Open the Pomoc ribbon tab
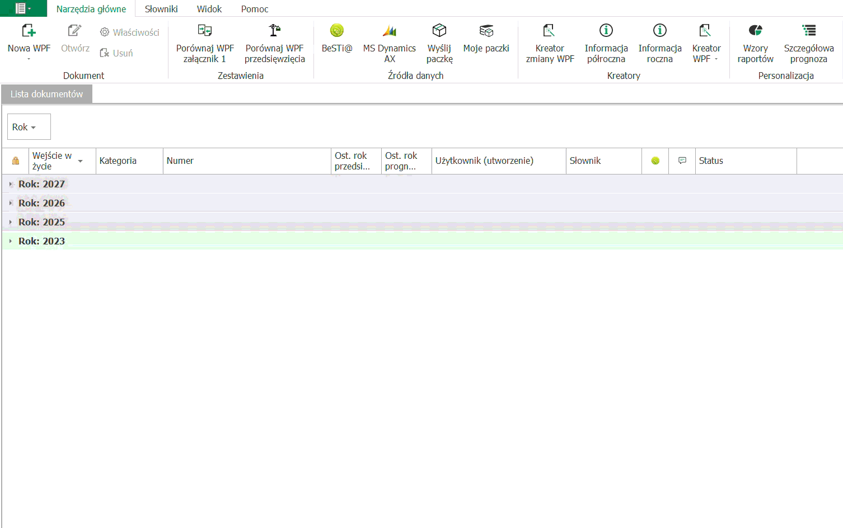 [x=255, y=9]
